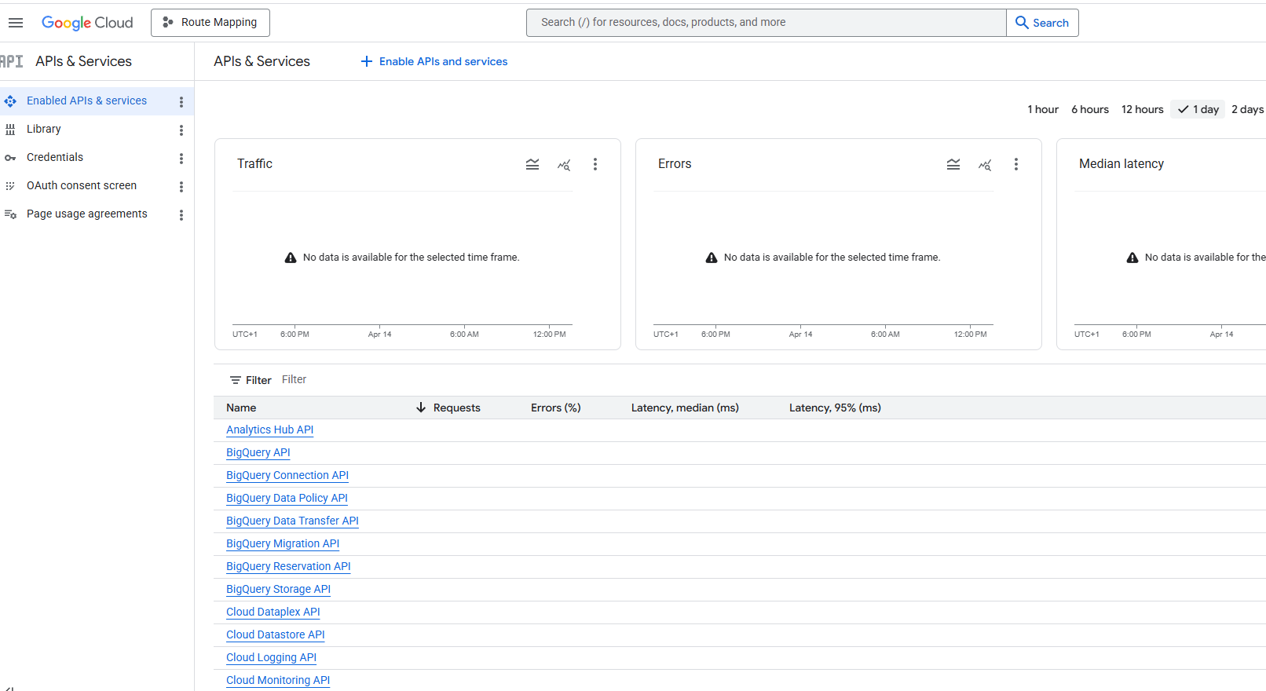
Task: Open the BigQuery Storage API link
Action: [x=278, y=589]
